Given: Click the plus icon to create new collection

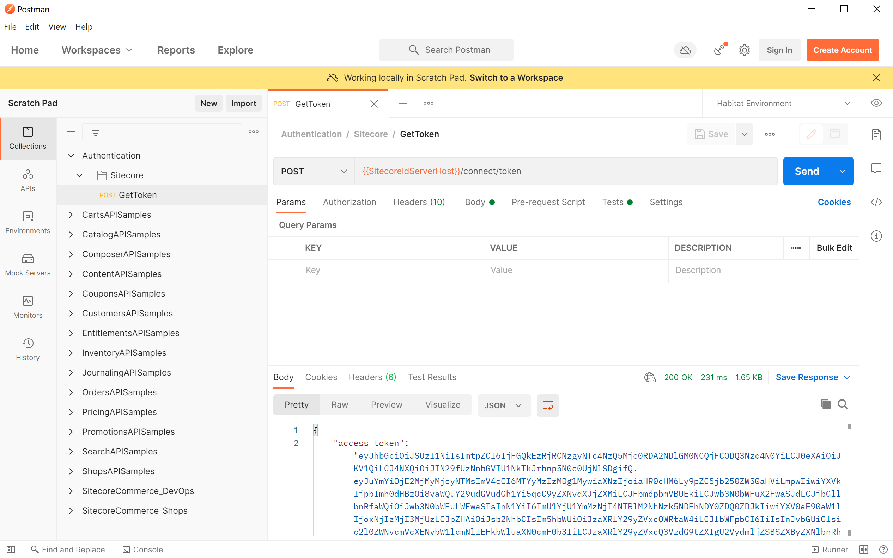Looking at the screenshot, I should 71,132.
